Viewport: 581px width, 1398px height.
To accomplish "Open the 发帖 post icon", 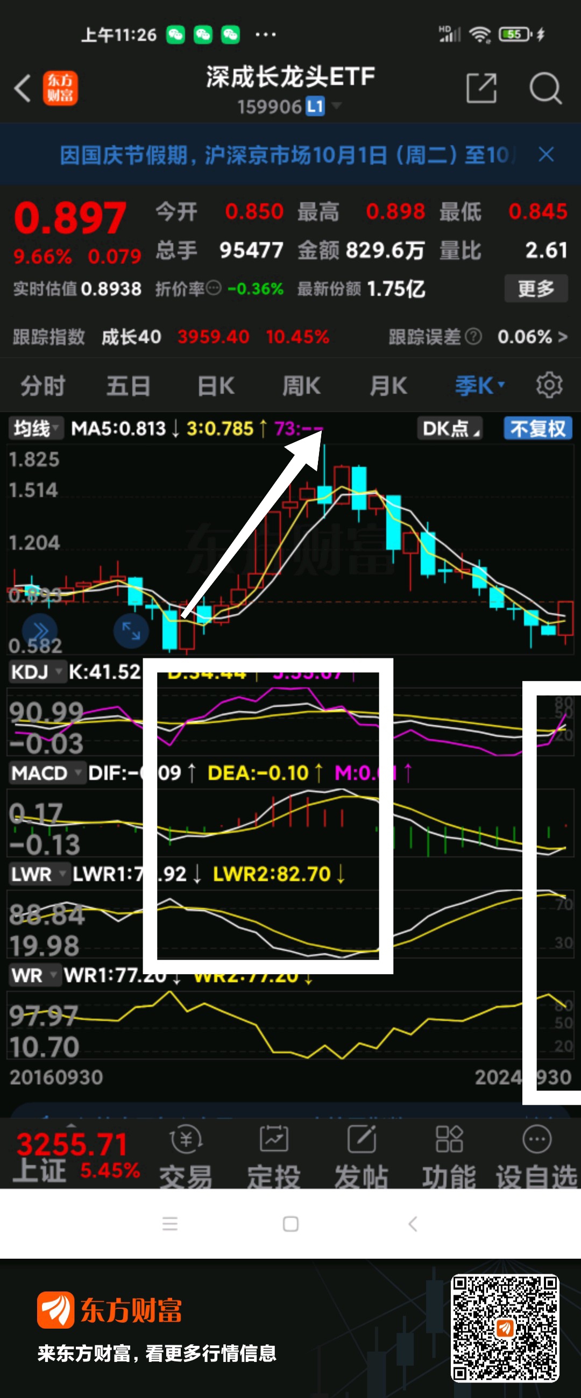I will (x=362, y=1157).
